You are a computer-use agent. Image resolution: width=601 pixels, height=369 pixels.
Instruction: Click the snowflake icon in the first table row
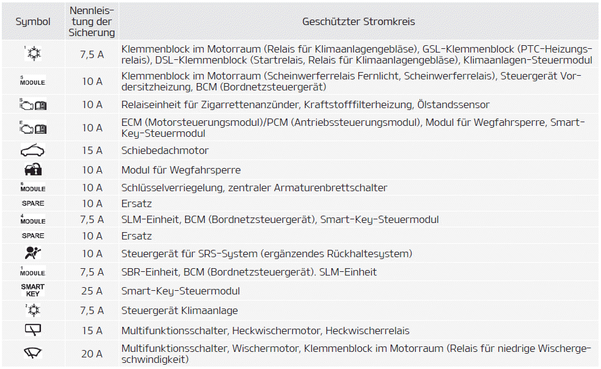pyautogui.click(x=32, y=54)
